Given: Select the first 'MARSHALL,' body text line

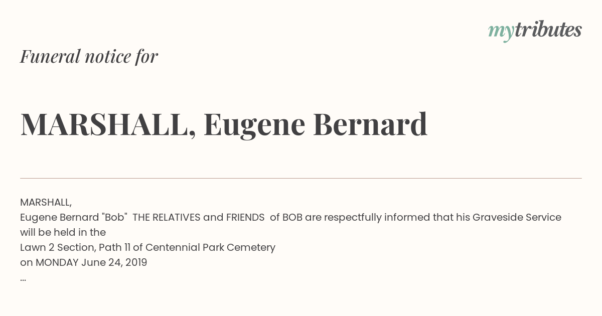Looking at the screenshot, I should pos(46,202).
